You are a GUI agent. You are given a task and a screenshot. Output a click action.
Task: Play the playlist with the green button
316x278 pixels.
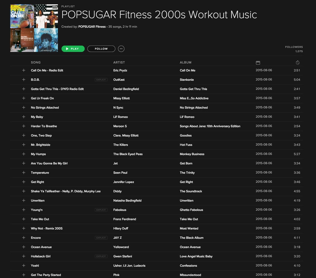pyautogui.click(x=73, y=49)
